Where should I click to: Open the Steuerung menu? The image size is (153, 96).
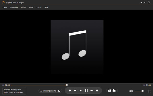click(14, 7)
